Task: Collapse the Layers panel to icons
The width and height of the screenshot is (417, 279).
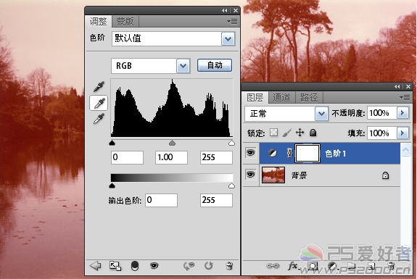Action: coord(397,87)
